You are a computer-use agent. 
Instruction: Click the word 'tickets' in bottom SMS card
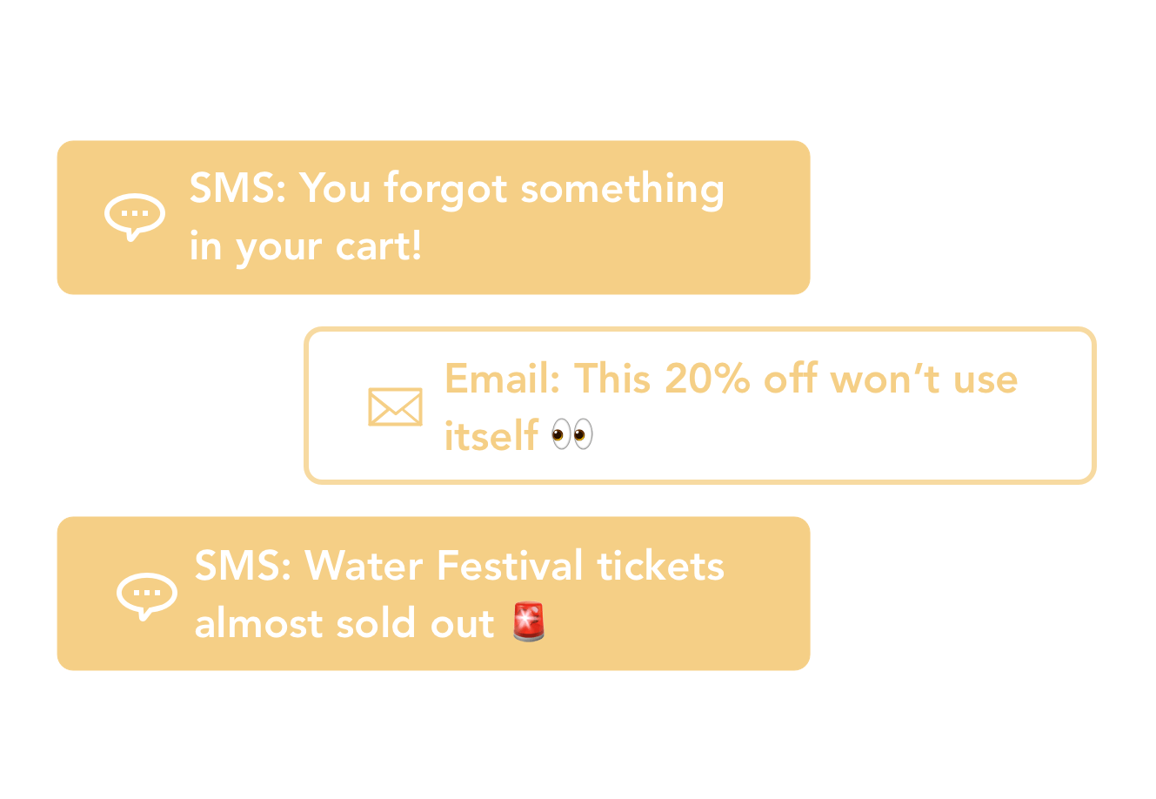[x=660, y=566]
